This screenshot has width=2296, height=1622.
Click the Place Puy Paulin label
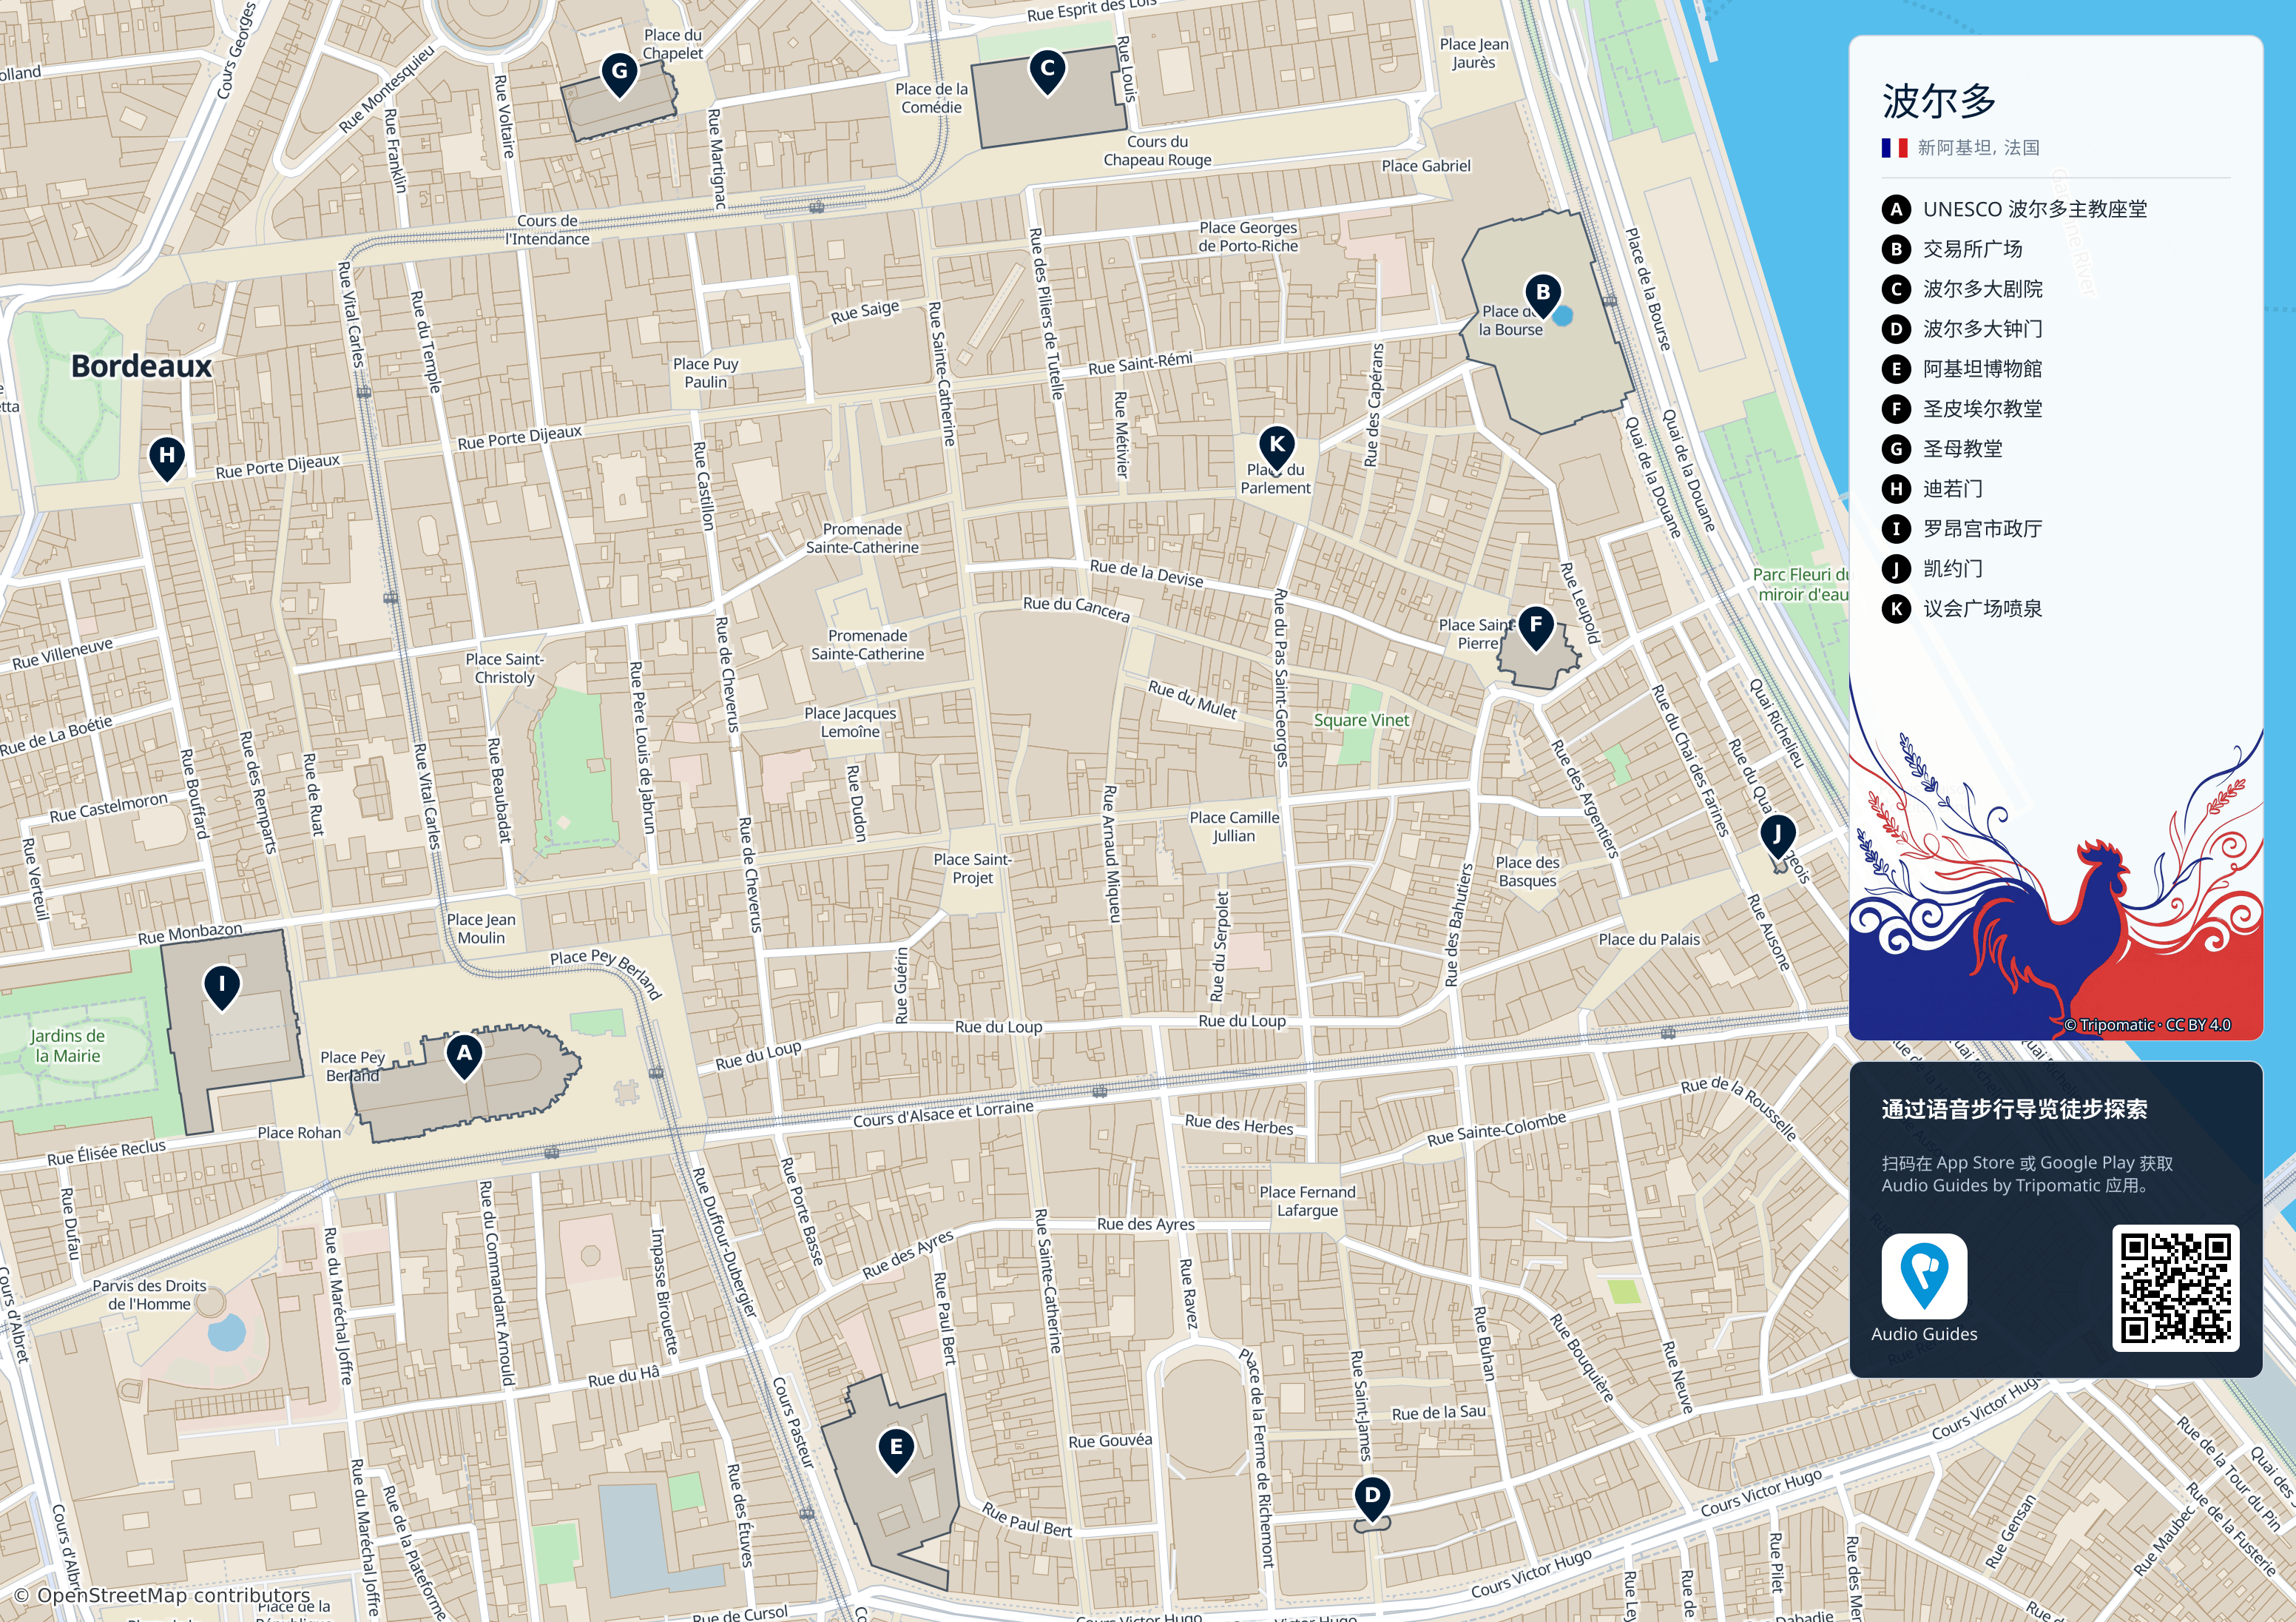[x=706, y=373]
